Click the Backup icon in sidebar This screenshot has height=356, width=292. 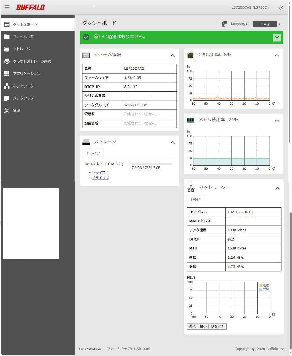click(x=7, y=98)
